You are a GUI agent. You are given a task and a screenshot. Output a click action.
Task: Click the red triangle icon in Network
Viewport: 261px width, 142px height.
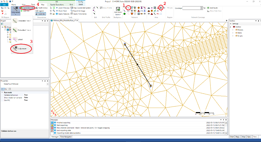pos(139,11)
